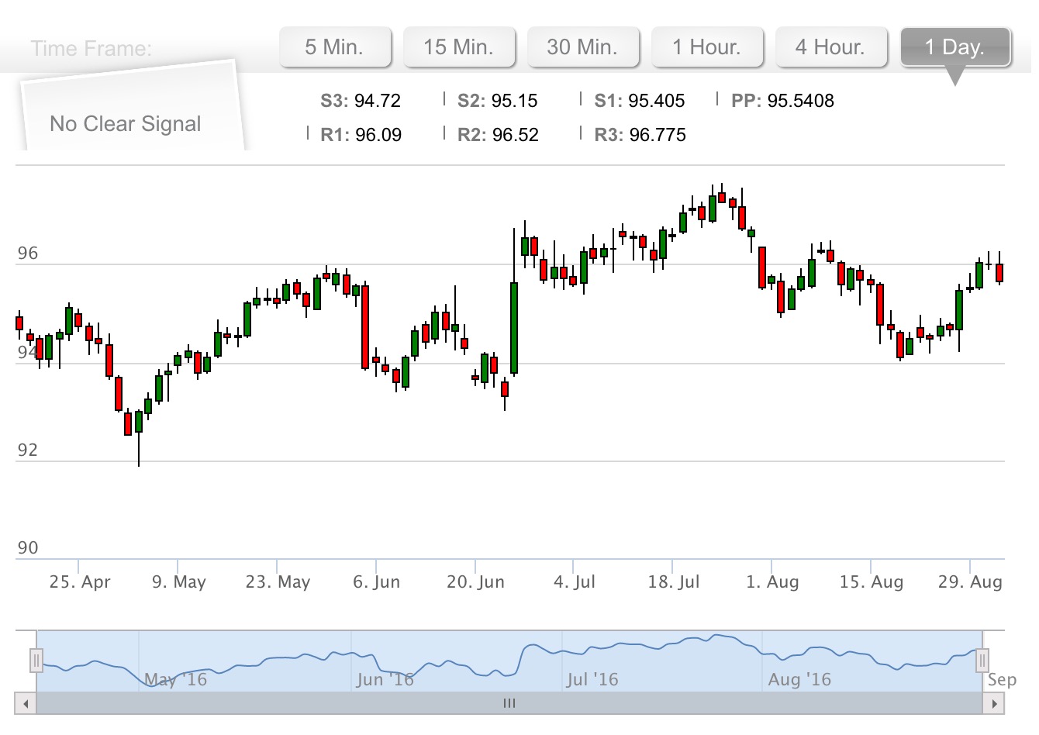Click the R2: 96.52 resistance level
This screenshot has width=1039, height=735.
[x=498, y=135]
